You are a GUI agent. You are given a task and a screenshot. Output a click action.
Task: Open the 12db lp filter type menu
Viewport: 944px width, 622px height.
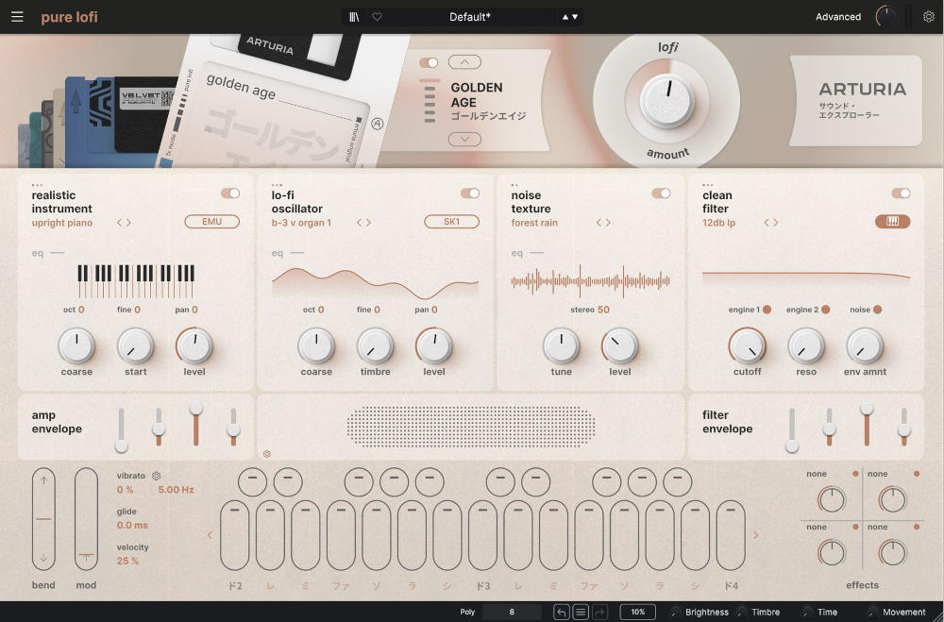coord(719,223)
